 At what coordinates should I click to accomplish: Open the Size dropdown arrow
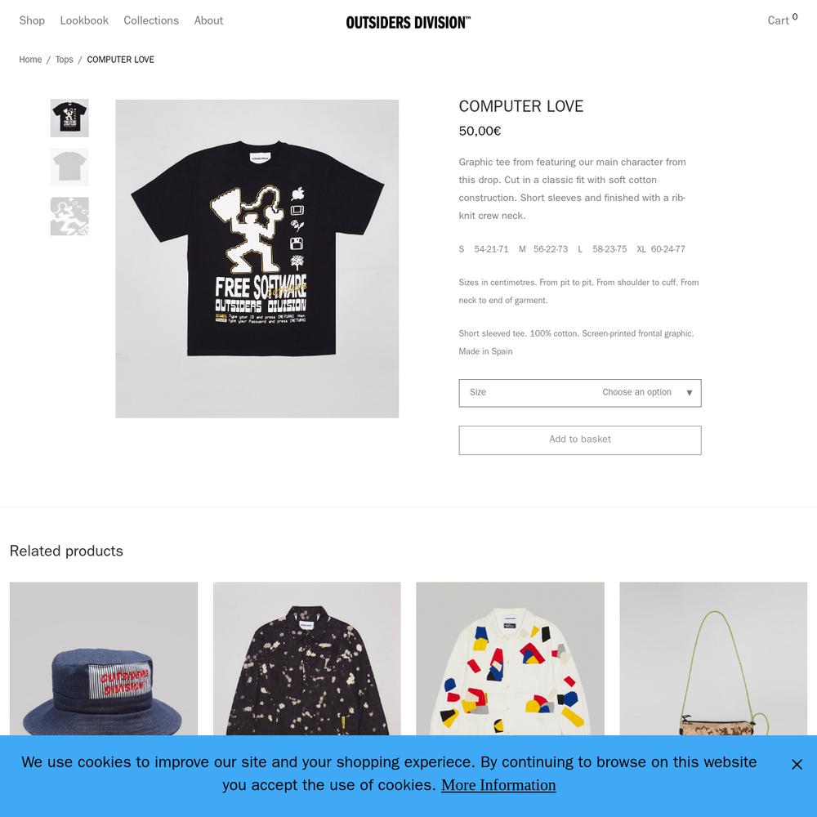689,393
